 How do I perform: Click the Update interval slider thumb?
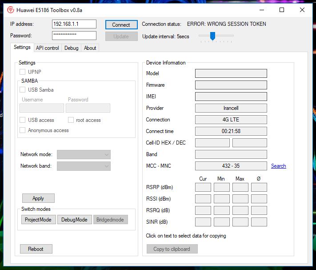pyautogui.click(x=212, y=36)
